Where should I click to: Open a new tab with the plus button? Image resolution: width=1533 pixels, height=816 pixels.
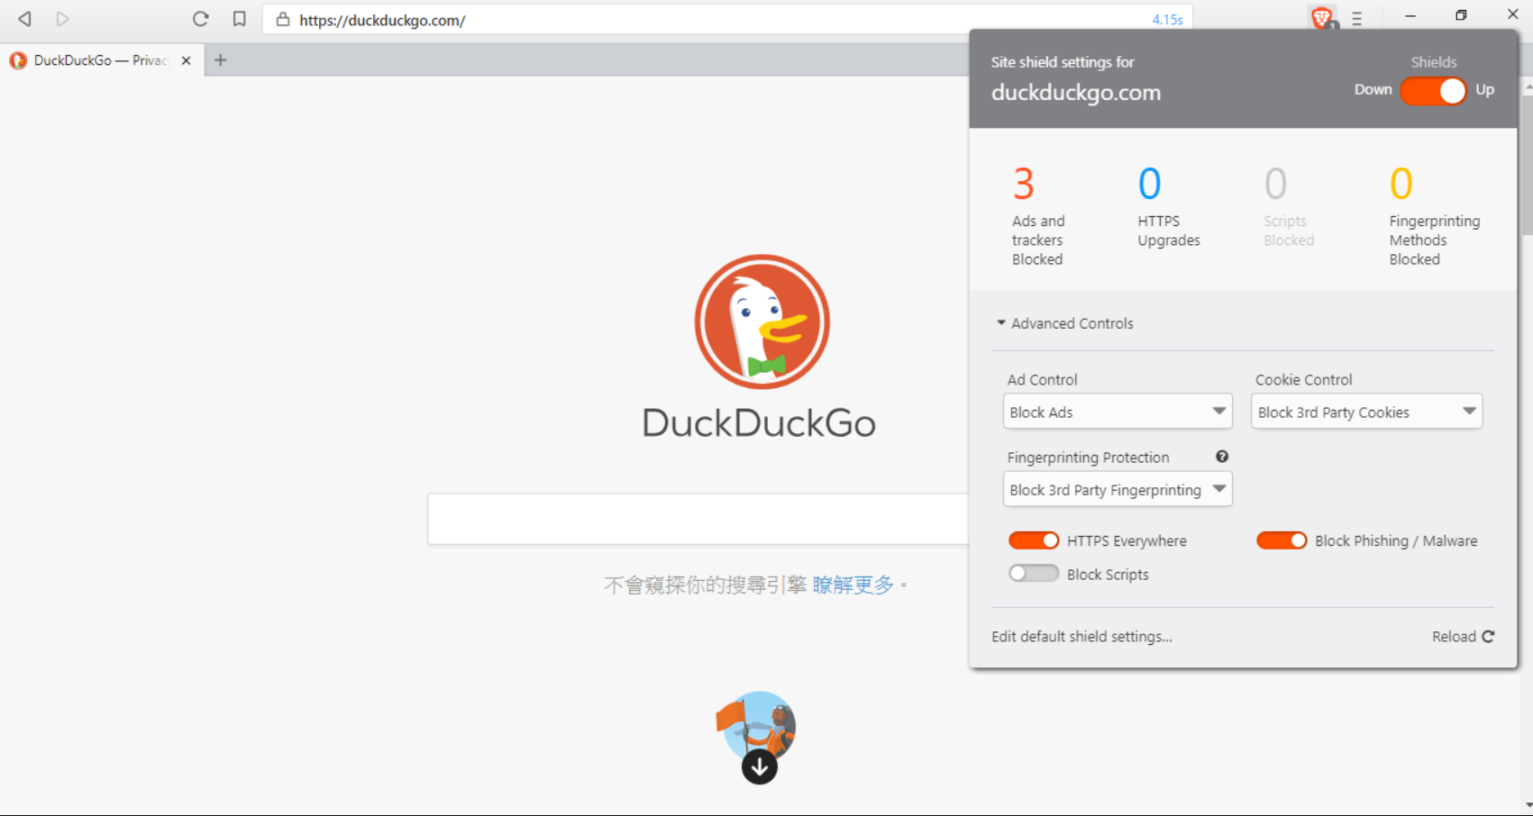click(x=220, y=60)
